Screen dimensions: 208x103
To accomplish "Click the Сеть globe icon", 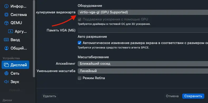I will (6, 73).
